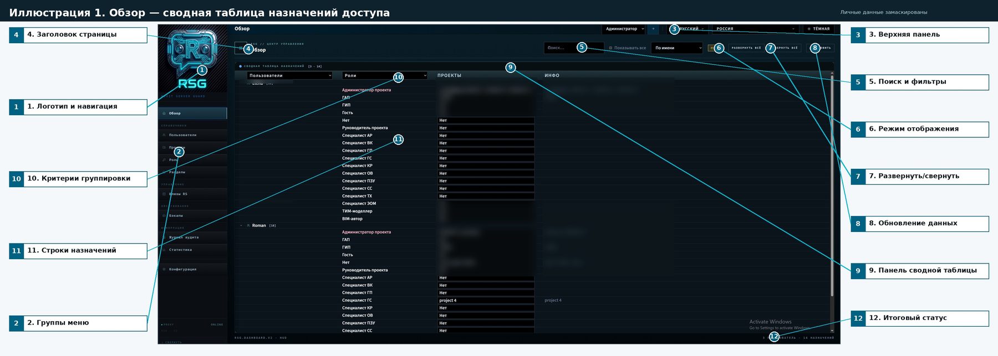Open the По имени sort dropdown
Viewport: 998px width, 356px height.
677,48
